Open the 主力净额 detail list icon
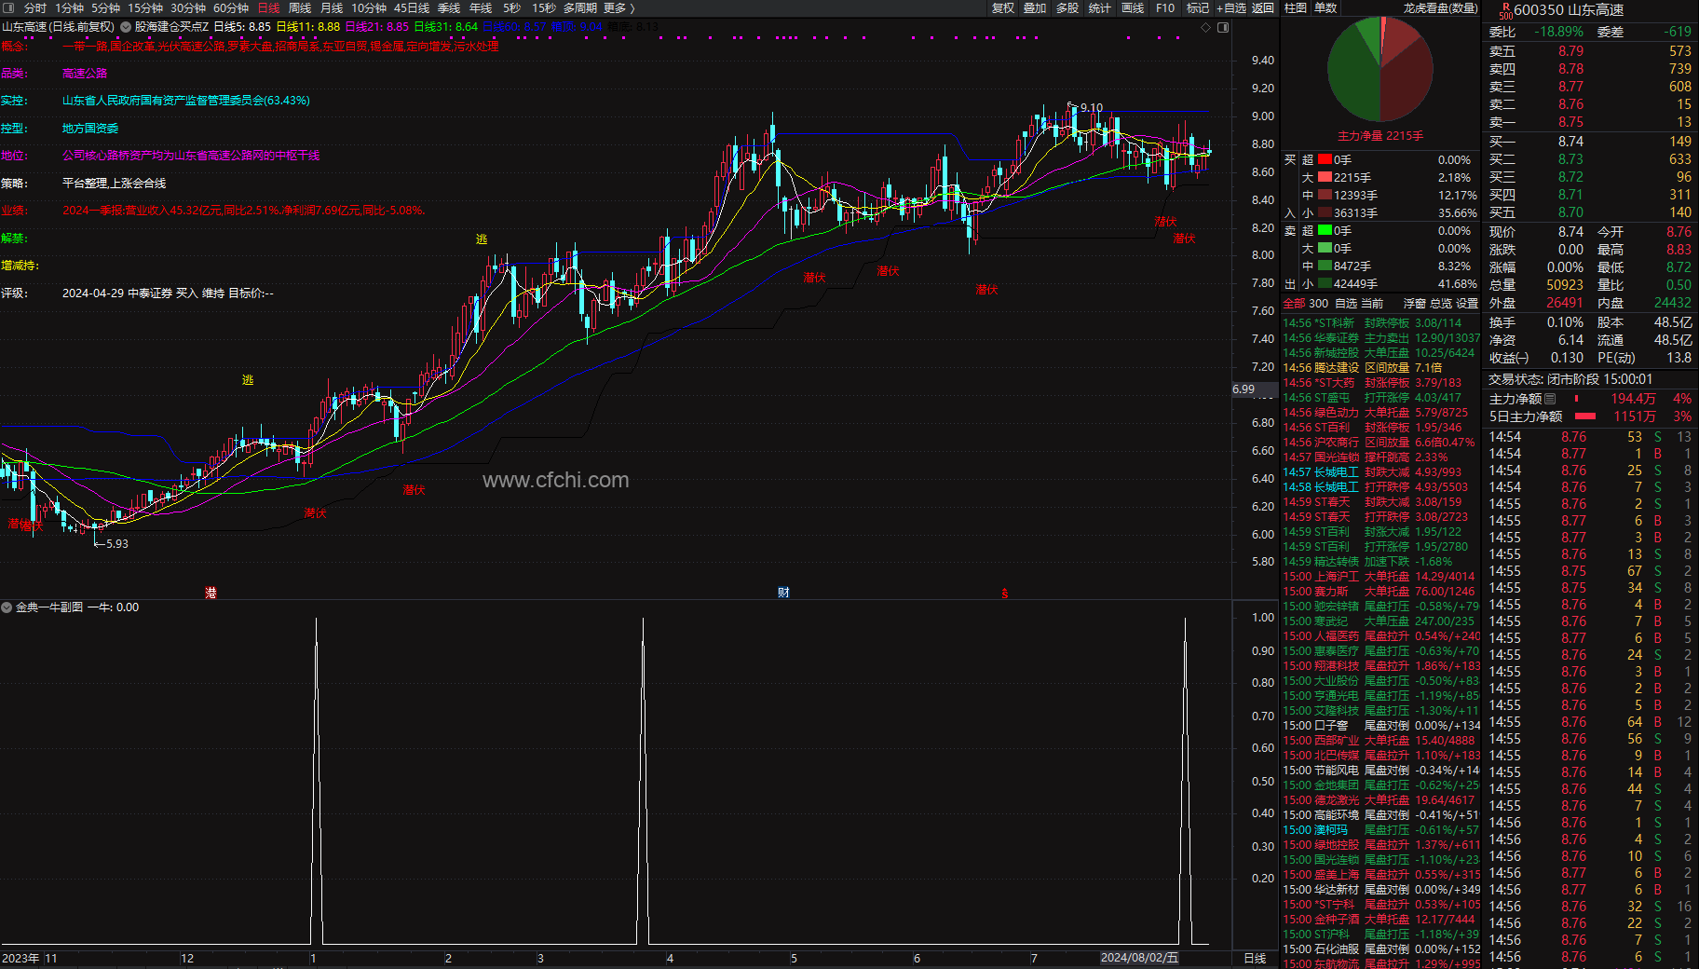The image size is (1699, 969). point(1550,399)
